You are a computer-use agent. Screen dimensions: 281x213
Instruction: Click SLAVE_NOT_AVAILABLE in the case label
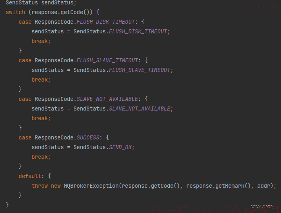[107, 99]
